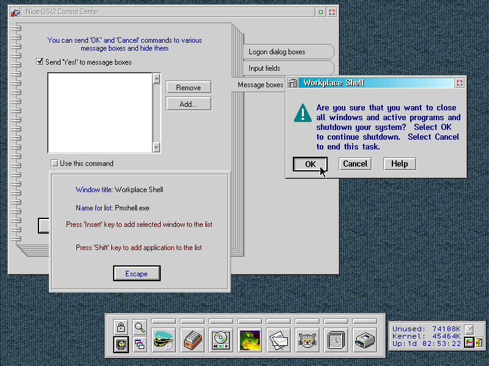Click the 'Workplace Shell' window title value
489x366 pixels.
coord(139,190)
